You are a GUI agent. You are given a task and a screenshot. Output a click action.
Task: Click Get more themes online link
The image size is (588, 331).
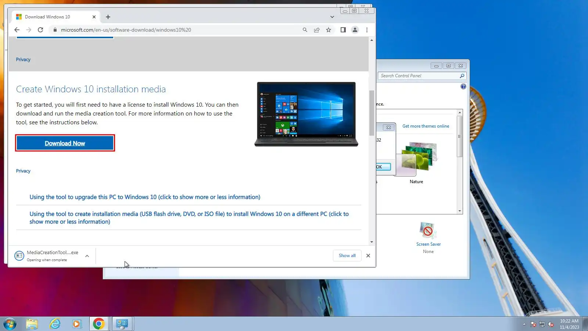point(426,126)
